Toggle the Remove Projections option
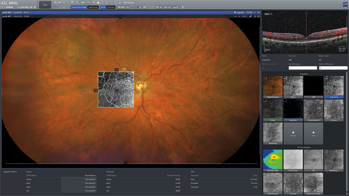The width and height of the screenshot is (349, 196). [263, 68]
